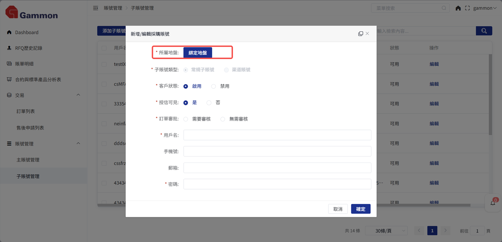Viewport: 502px width, 242px height.
Task: Choose 需要審核 for order approval
Action: pyautogui.click(x=186, y=119)
